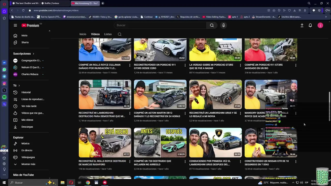Play the ANTES DESPUÉS McLaren thumbnail
The width and height of the screenshot is (331, 186).
(160, 143)
